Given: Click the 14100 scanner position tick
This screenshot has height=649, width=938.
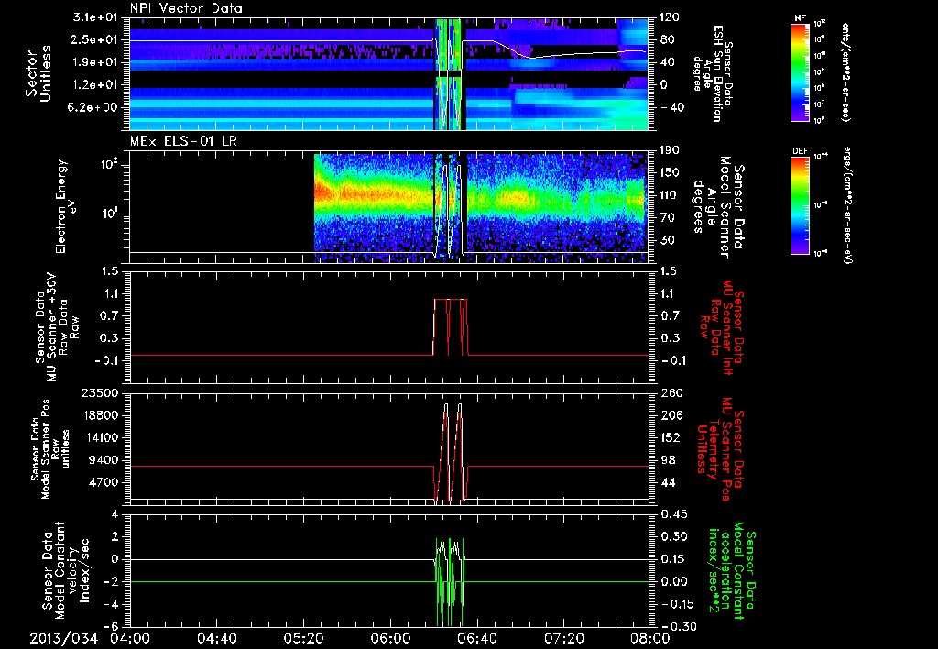Looking at the screenshot, I should pyautogui.click(x=101, y=437).
